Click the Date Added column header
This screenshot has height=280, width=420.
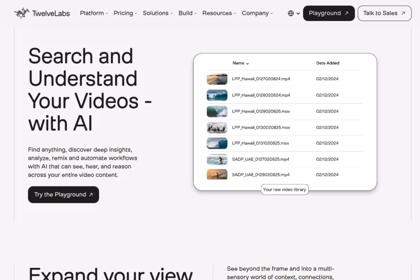pos(328,63)
